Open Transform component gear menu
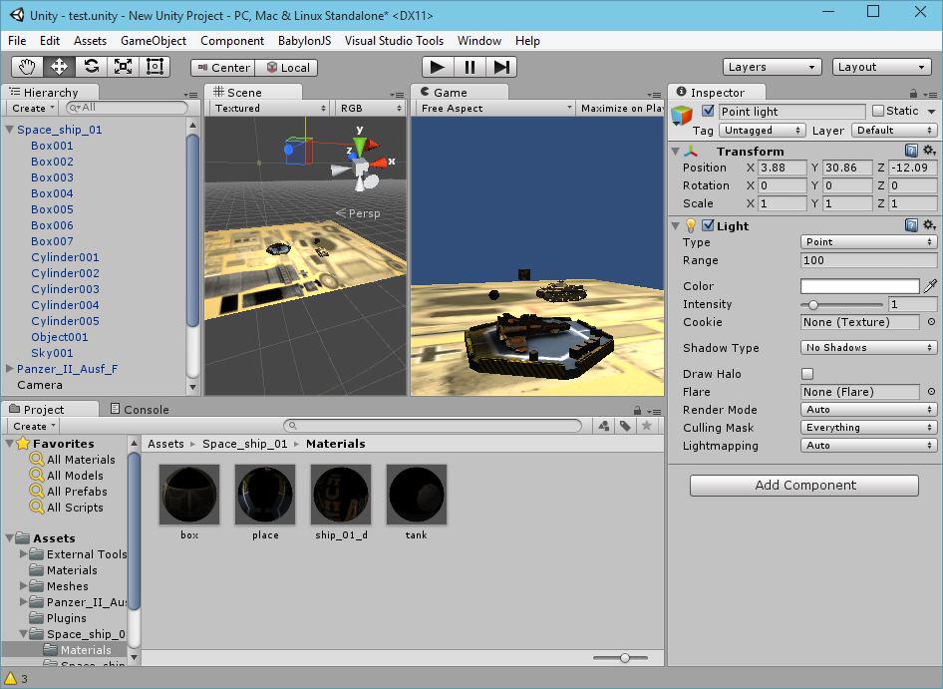 coord(929,151)
